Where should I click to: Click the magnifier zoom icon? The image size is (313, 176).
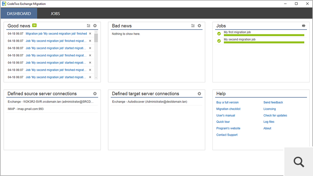(x=299, y=162)
